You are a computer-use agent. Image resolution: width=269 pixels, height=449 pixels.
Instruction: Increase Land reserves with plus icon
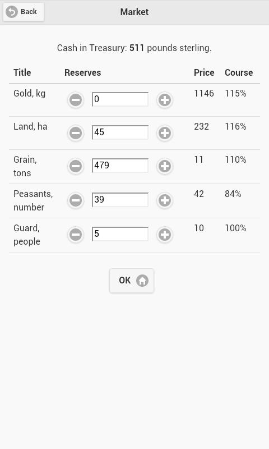click(165, 133)
